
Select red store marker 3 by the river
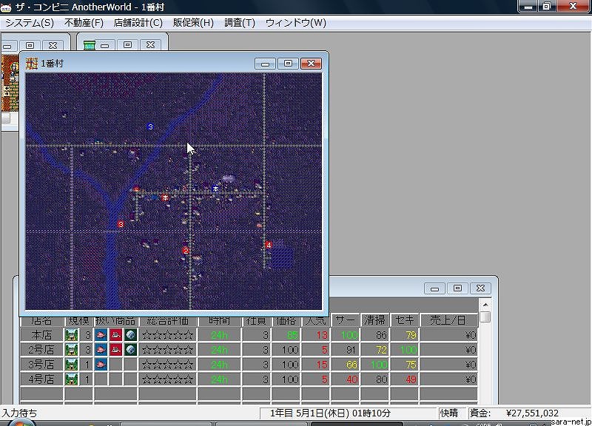point(121,224)
